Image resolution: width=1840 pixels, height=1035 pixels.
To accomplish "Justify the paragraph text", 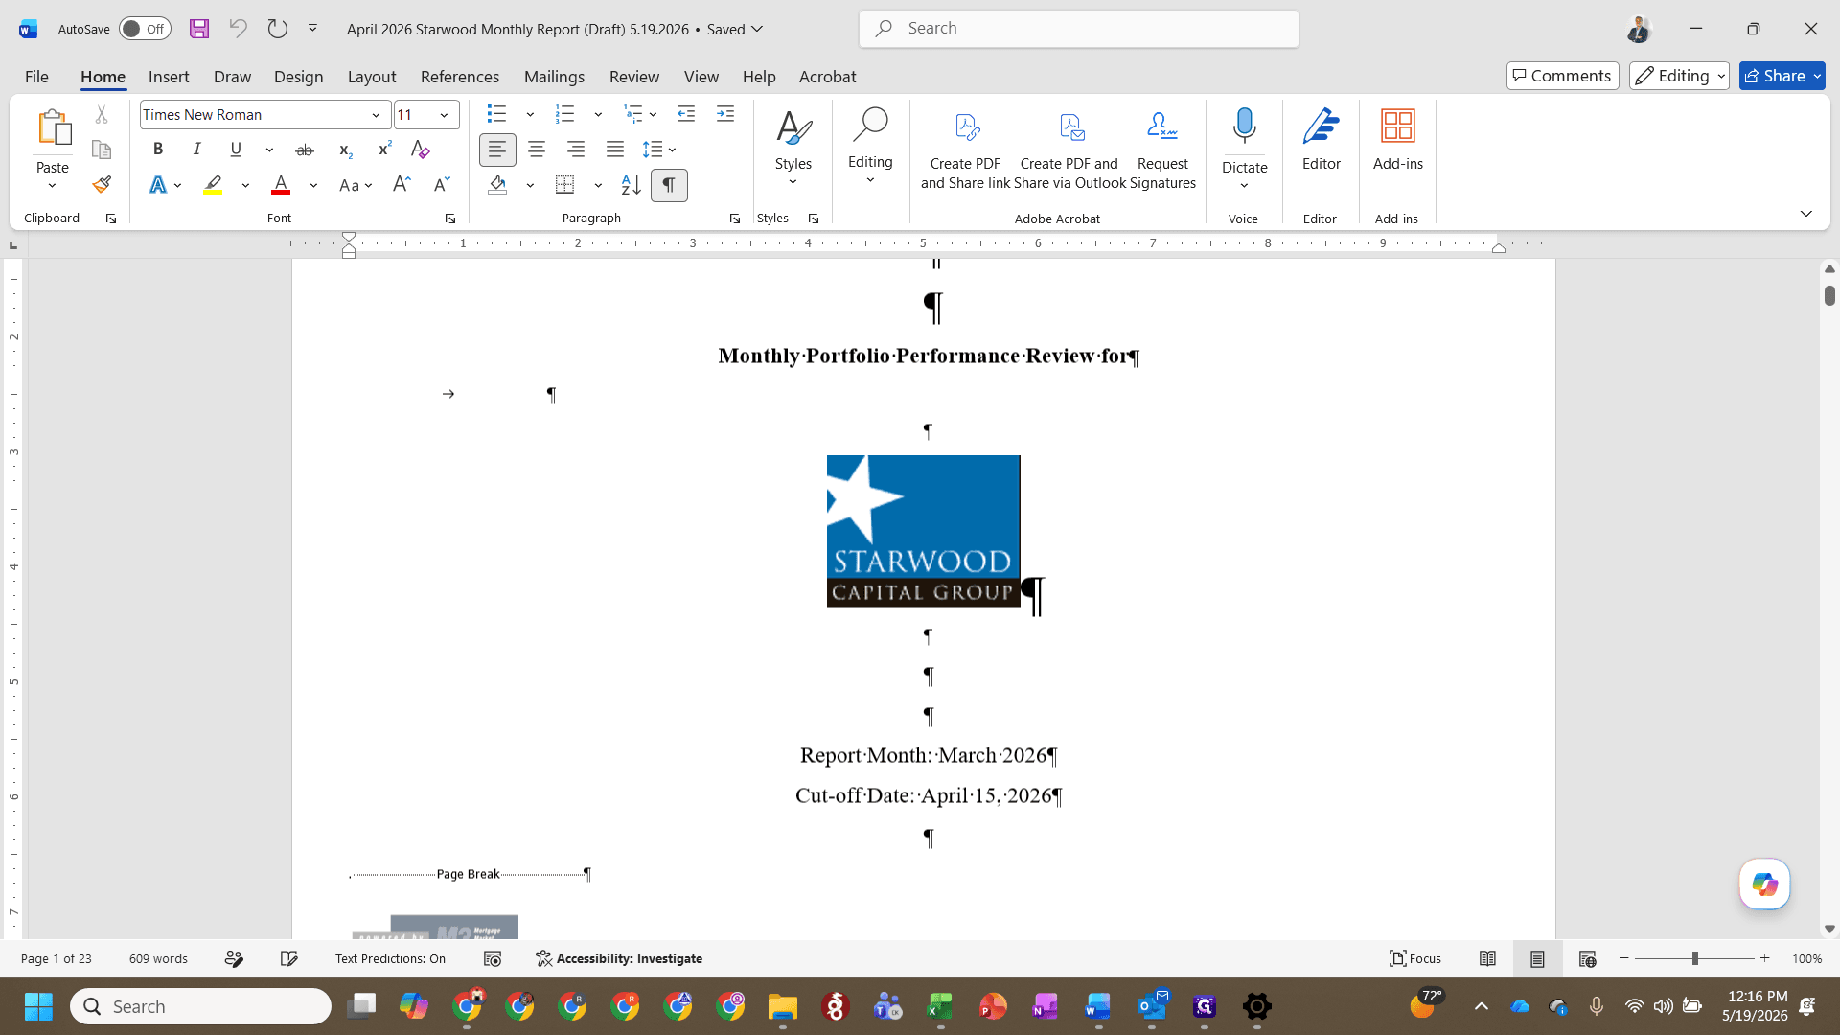I will coord(615,149).
